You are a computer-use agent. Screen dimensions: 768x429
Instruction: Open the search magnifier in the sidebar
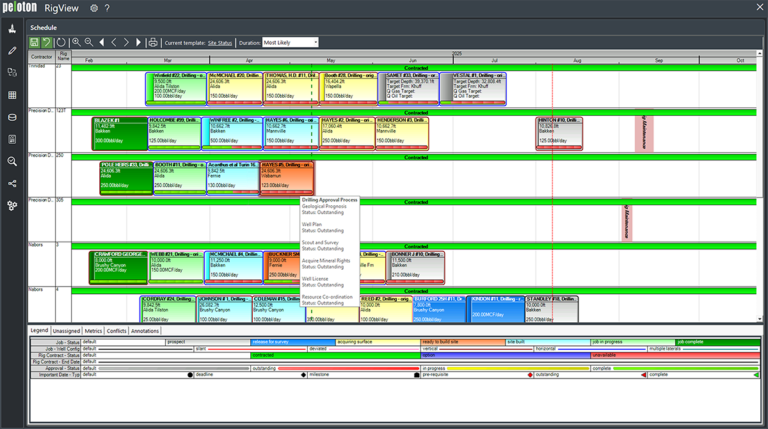pyautogui.click(x=12, y=162)
